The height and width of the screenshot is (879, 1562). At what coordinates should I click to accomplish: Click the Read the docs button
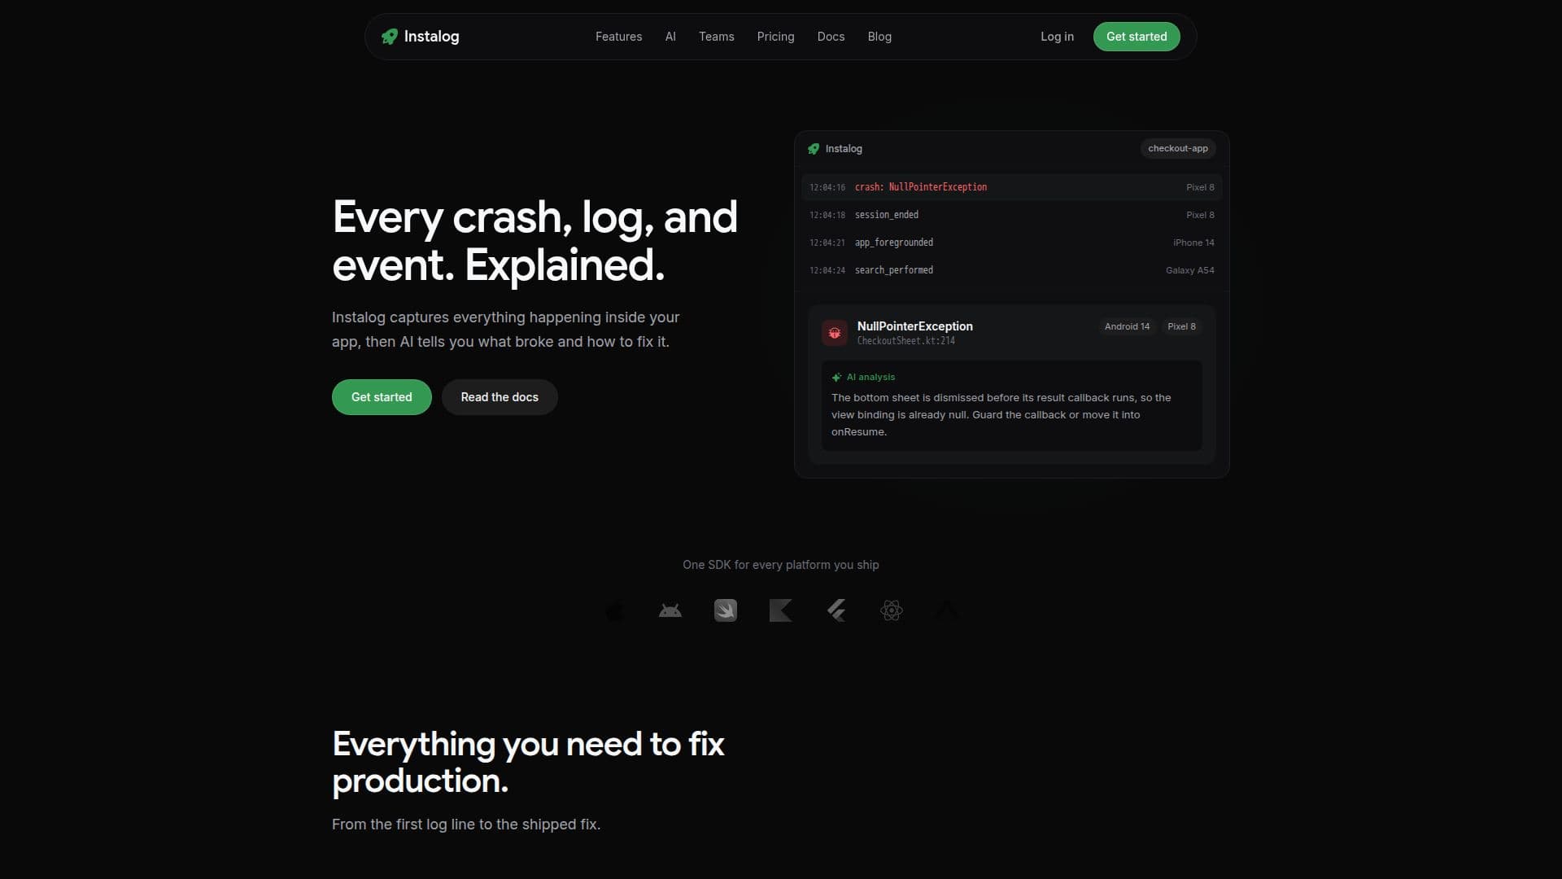pos(500,397)
